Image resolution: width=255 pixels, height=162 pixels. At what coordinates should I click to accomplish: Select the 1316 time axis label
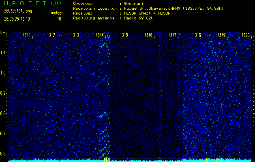(x=148, y=35)
